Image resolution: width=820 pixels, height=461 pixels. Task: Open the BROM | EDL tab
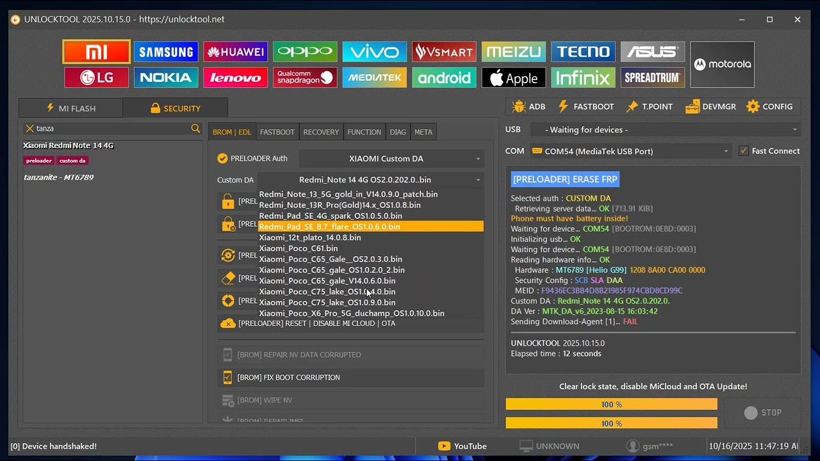231,132
